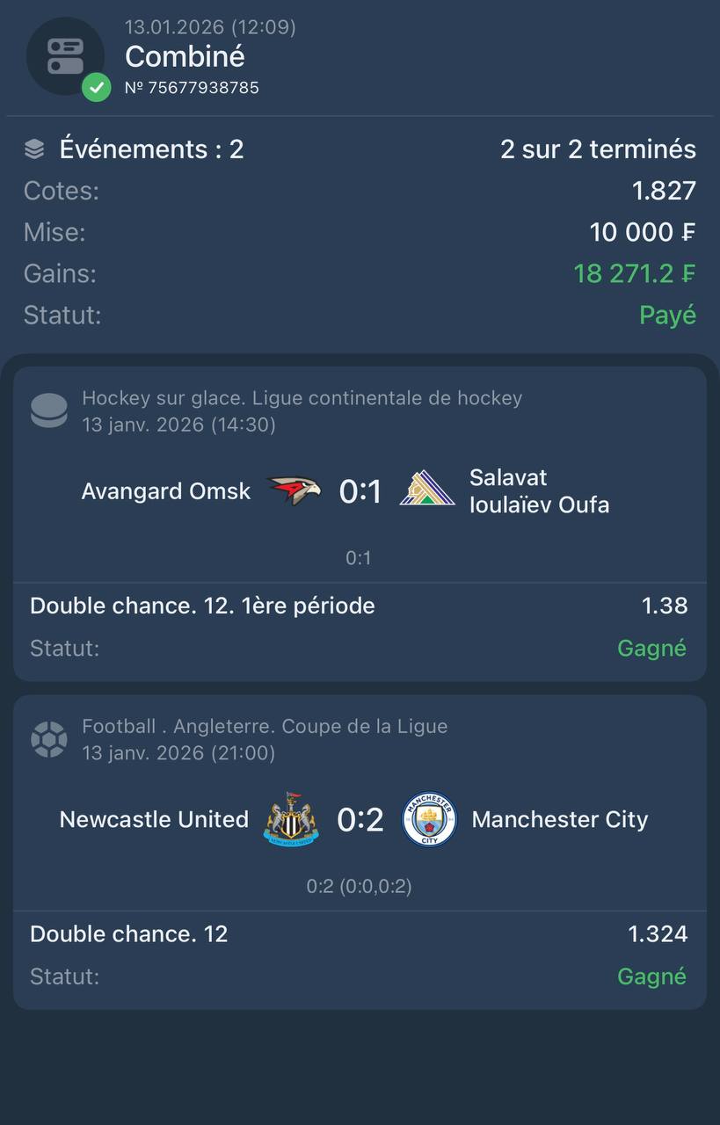720x1125 pixels.
Task: Tap the Manchester City crest
Action: [x=430, y=819]
